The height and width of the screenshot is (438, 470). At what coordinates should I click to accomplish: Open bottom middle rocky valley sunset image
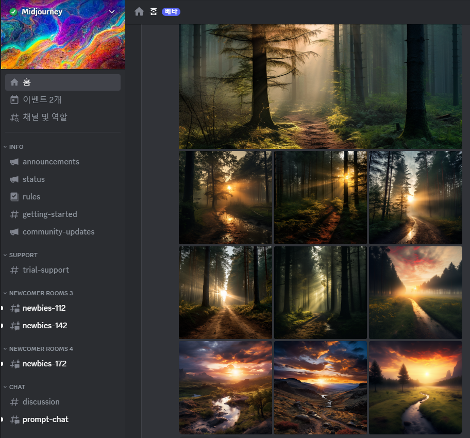321,388
